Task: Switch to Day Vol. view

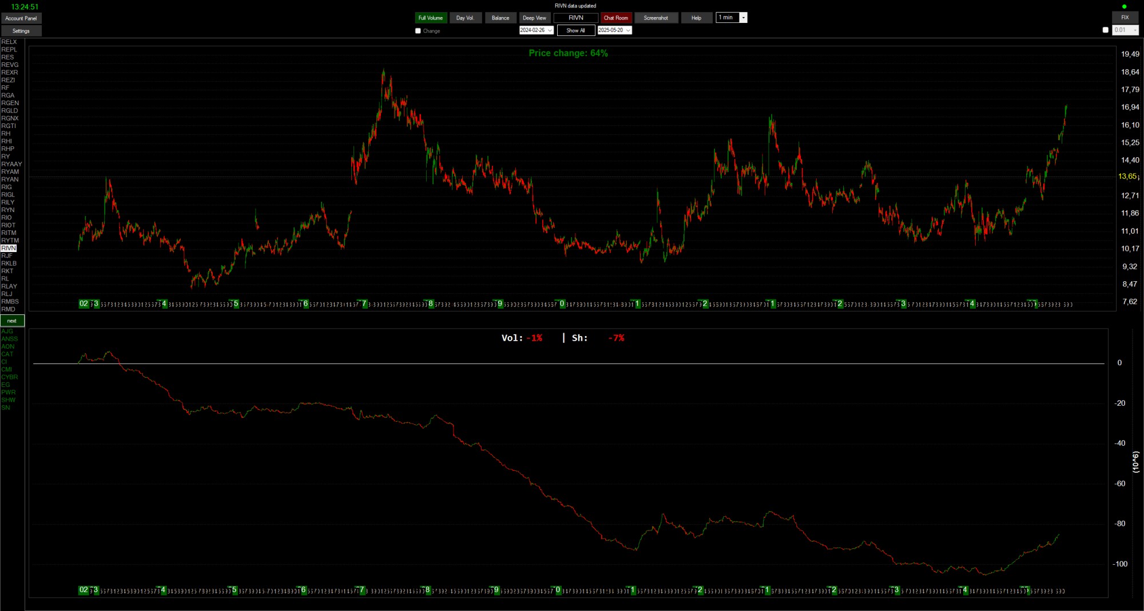Action: (466, 18)
